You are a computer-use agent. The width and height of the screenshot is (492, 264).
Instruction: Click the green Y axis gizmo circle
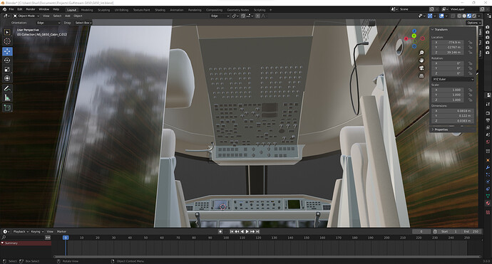tap(414, 36)
